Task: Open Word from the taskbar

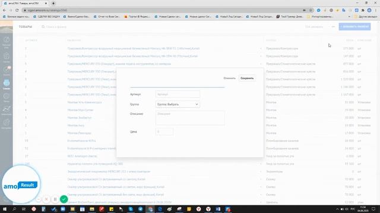Action: [218, 209]
